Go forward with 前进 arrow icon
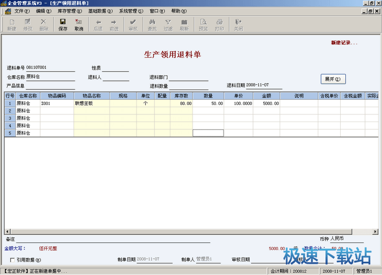 tap(114, 24)
